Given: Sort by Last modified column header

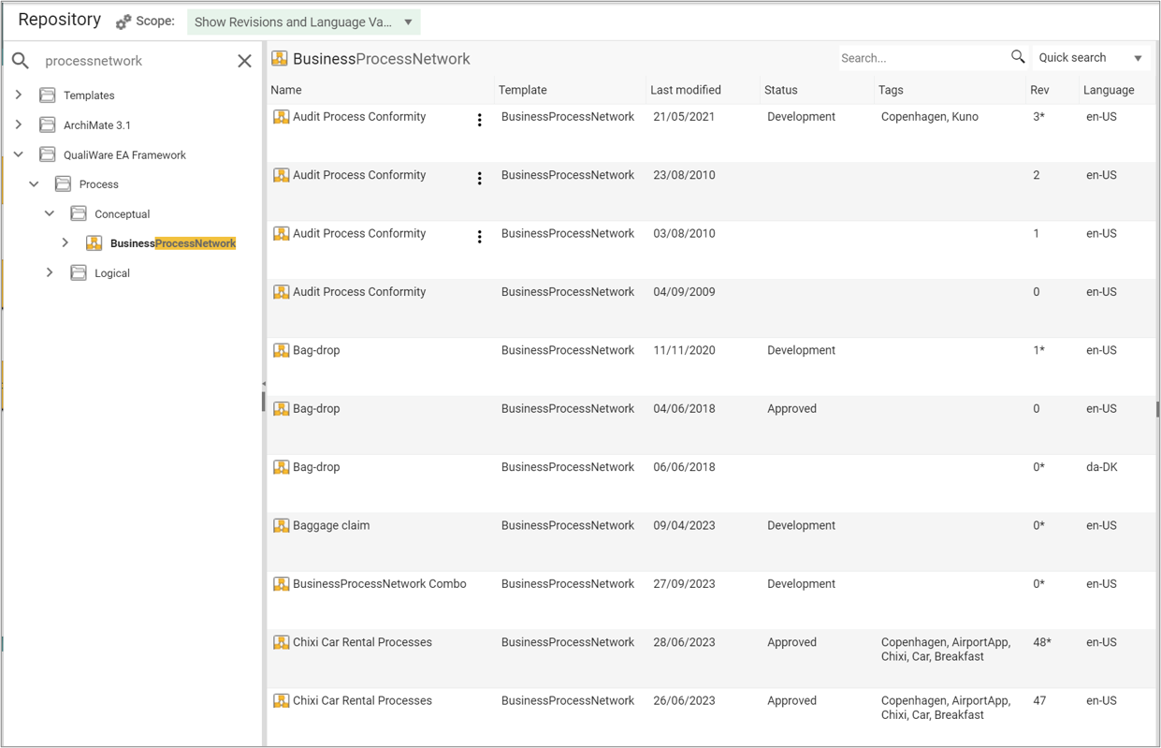Looking at the screenshot, I should [x=686, y=90].
